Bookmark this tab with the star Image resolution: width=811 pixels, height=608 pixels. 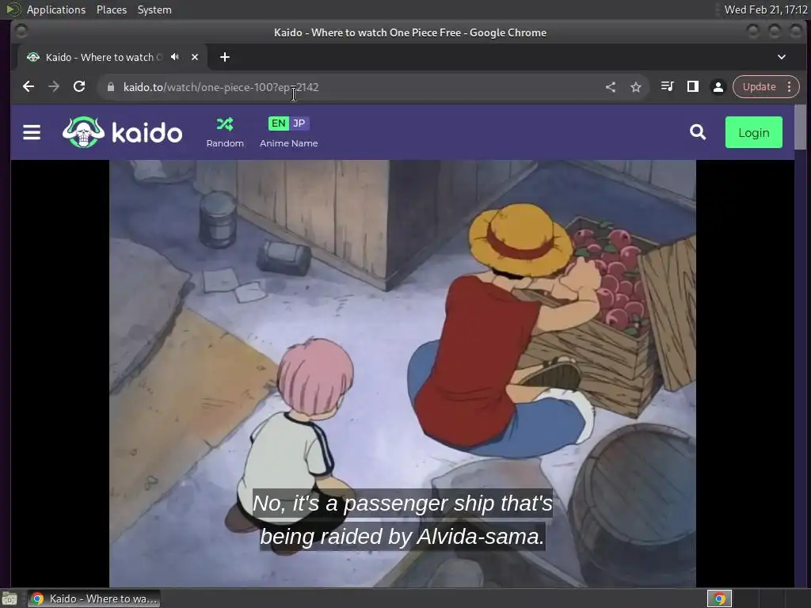[636, 87]
